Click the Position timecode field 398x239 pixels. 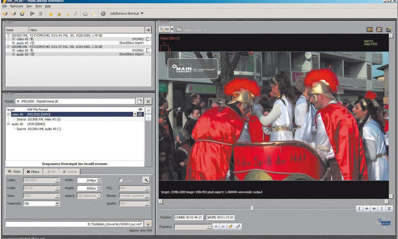(189, 217)
